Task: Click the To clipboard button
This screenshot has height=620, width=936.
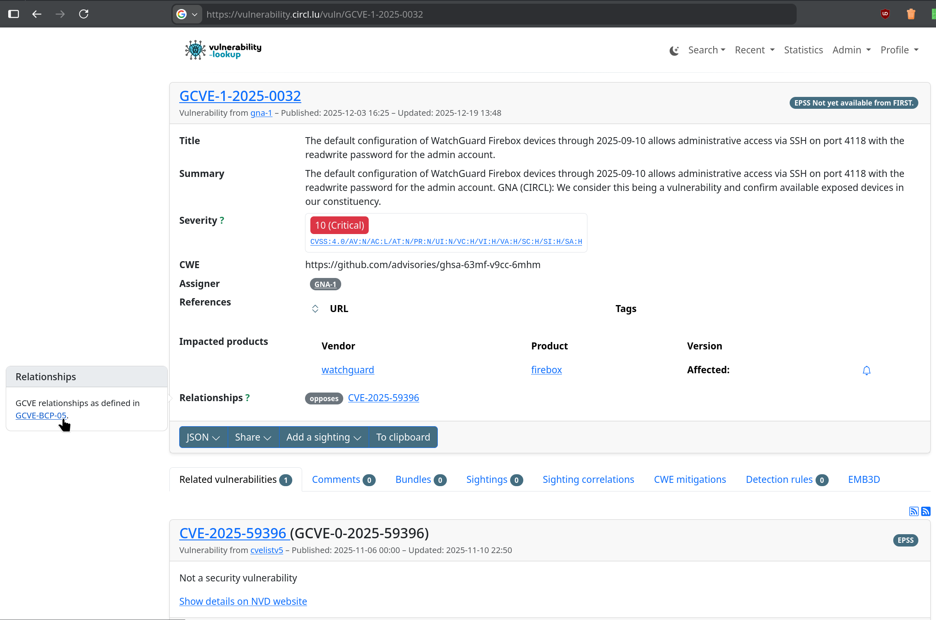Action: pyautogui.click(x=403, y=437)
